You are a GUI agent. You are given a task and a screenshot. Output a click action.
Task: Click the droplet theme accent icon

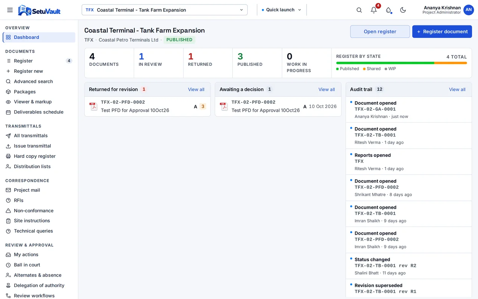388,10
